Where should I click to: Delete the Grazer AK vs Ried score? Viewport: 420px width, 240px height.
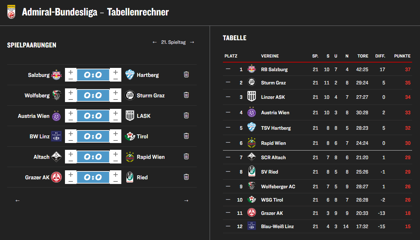click(x=186, y=177)
